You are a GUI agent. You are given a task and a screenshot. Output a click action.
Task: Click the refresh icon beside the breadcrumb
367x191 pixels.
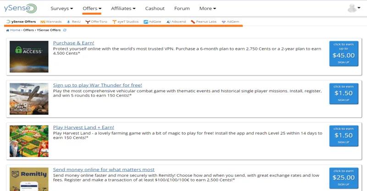(65, 30)
